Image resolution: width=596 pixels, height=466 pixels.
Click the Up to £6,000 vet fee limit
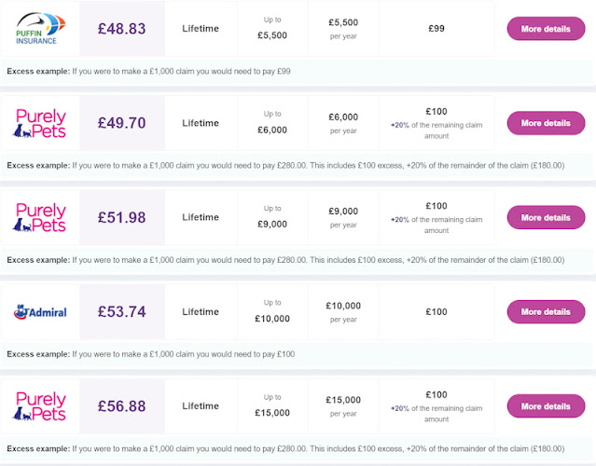[x=272, y=123]
